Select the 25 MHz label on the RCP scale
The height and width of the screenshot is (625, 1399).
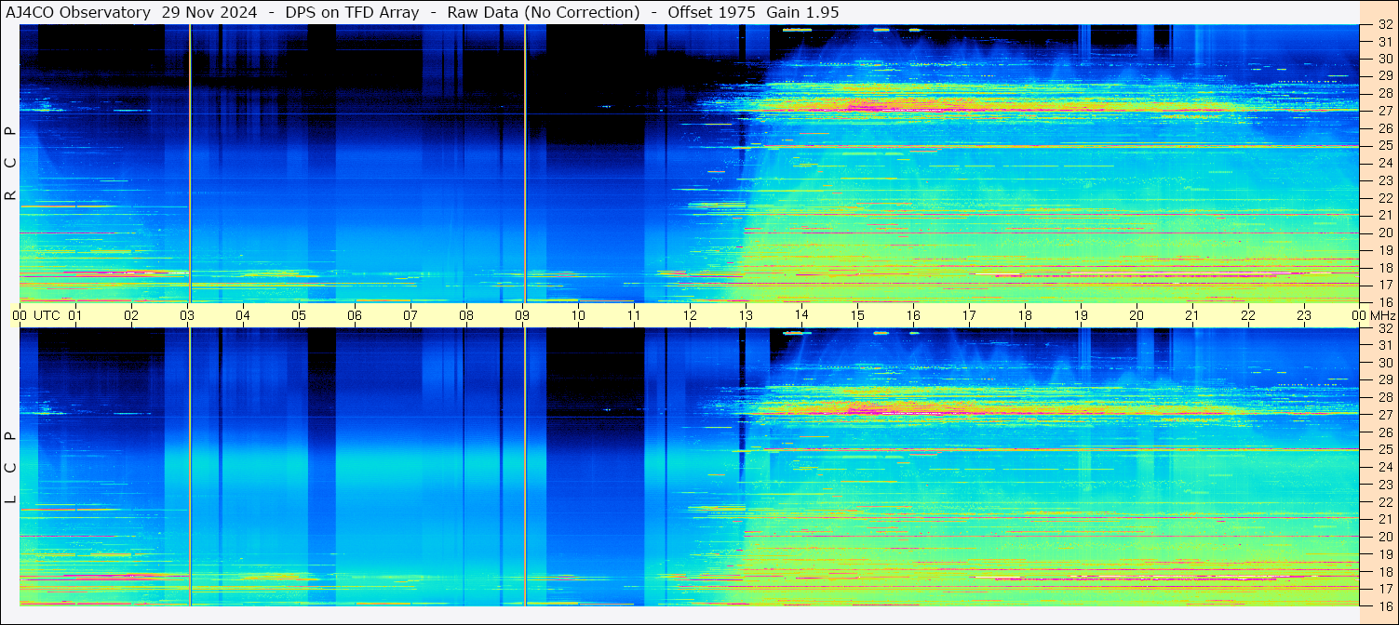1384,146
